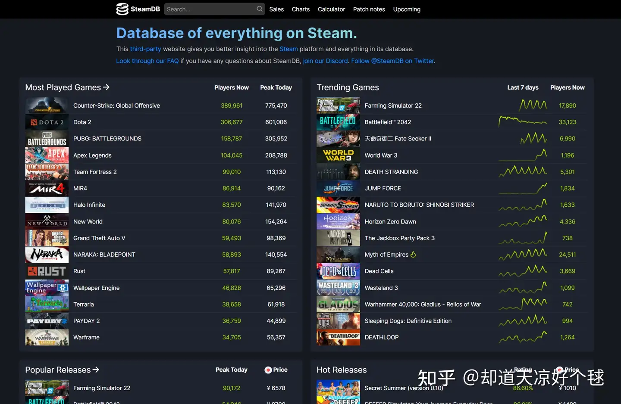
Task: Click Farming Simulator 22 thumbnail in Trending Games
Action: click(338, 106)
